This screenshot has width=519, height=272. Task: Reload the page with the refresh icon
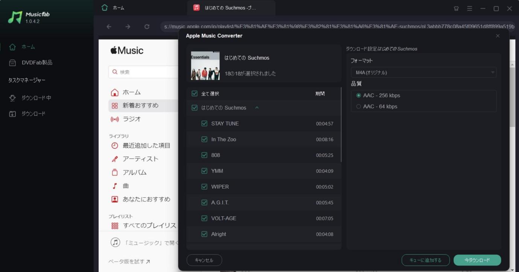[147, 27]
